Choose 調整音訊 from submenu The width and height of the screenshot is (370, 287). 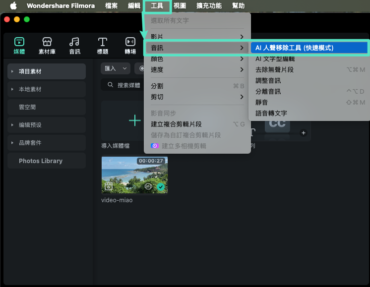pos(309,80)
